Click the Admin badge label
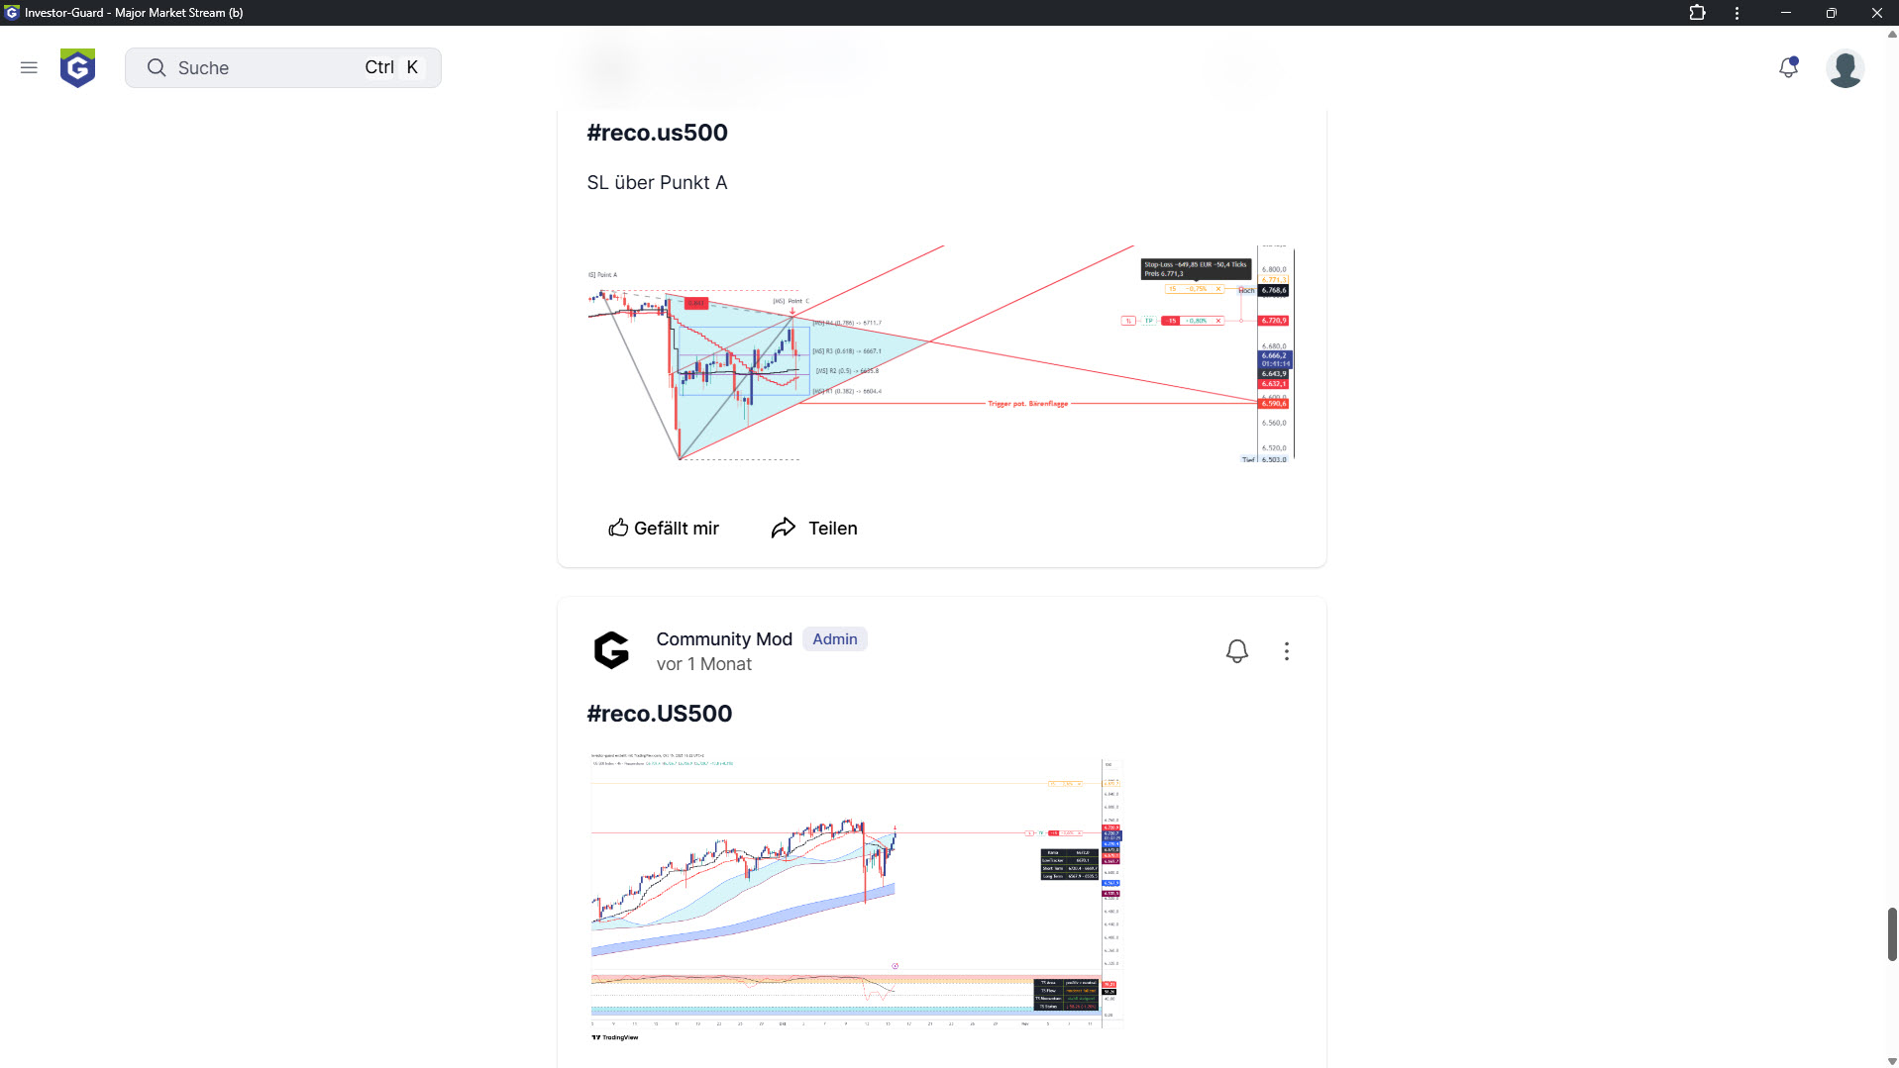This screenshot has width=1899, height=1068. [x=834, y=638]
